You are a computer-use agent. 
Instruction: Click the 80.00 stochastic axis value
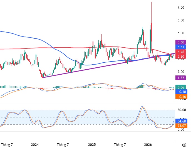click(182, 110)
